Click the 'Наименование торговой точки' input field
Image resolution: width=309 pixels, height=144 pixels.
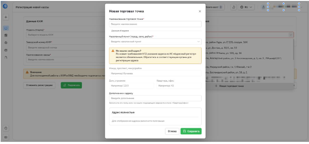(155, 24)
